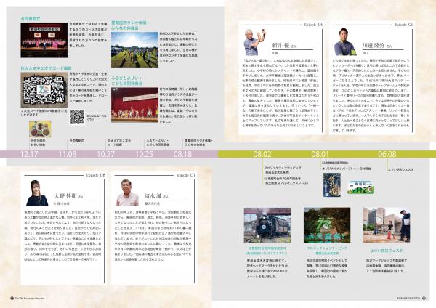Open the school lunch tray photo
436x308 pixels.
pos(40,129)
